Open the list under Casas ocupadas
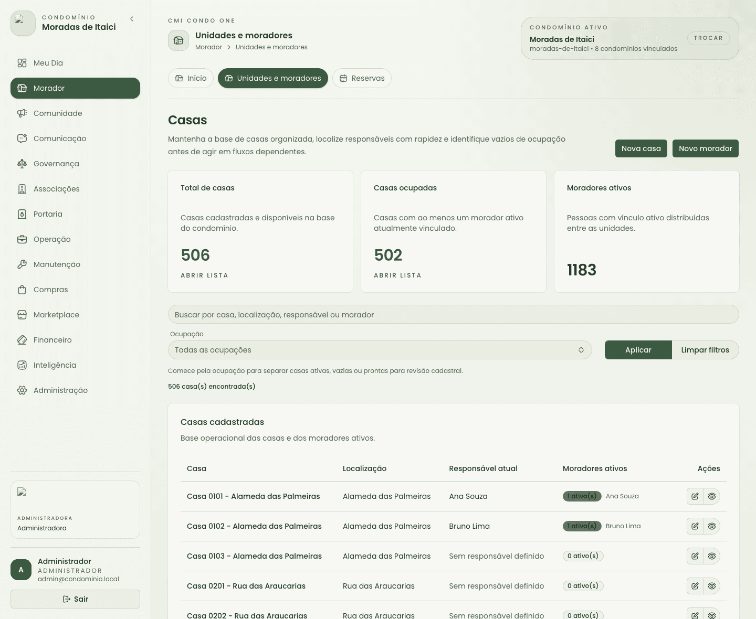Viewport: 756px width, 619px height. click(x=397, y=275)
